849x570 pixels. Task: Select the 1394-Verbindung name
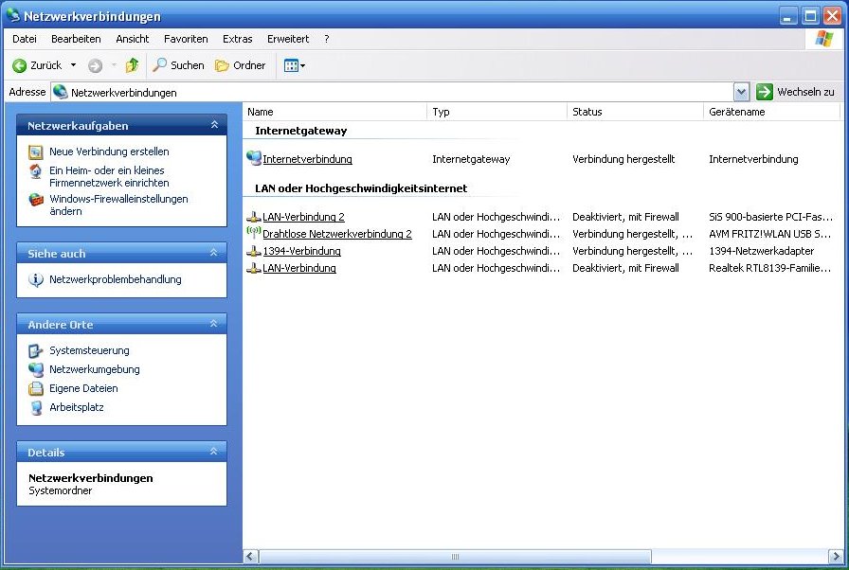301,251
